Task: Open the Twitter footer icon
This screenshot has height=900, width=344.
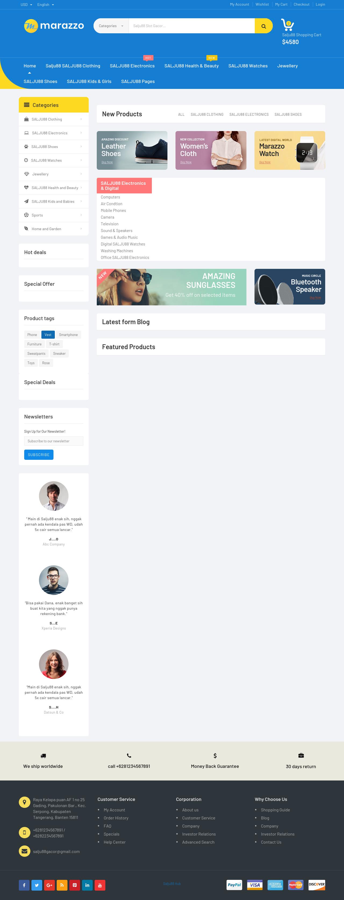Action: pos(37,885)
